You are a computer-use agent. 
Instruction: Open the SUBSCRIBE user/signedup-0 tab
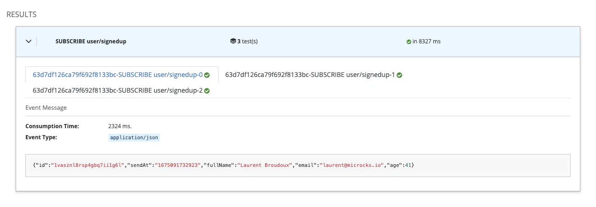click(x=117, y=75)
